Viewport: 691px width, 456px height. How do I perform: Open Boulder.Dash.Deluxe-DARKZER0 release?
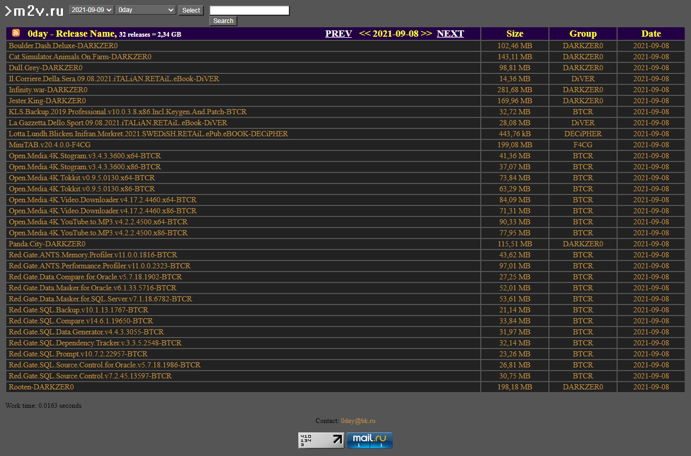pos(63,46)
